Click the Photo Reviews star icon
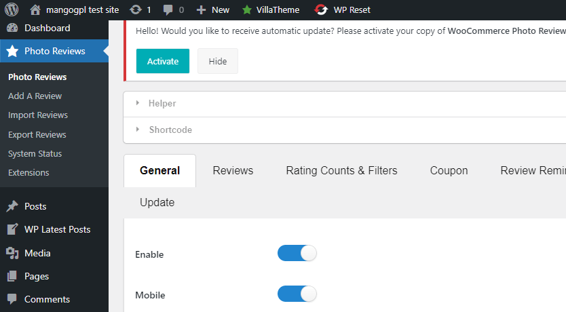Viewport: 566px width, 312px height. 12,52
